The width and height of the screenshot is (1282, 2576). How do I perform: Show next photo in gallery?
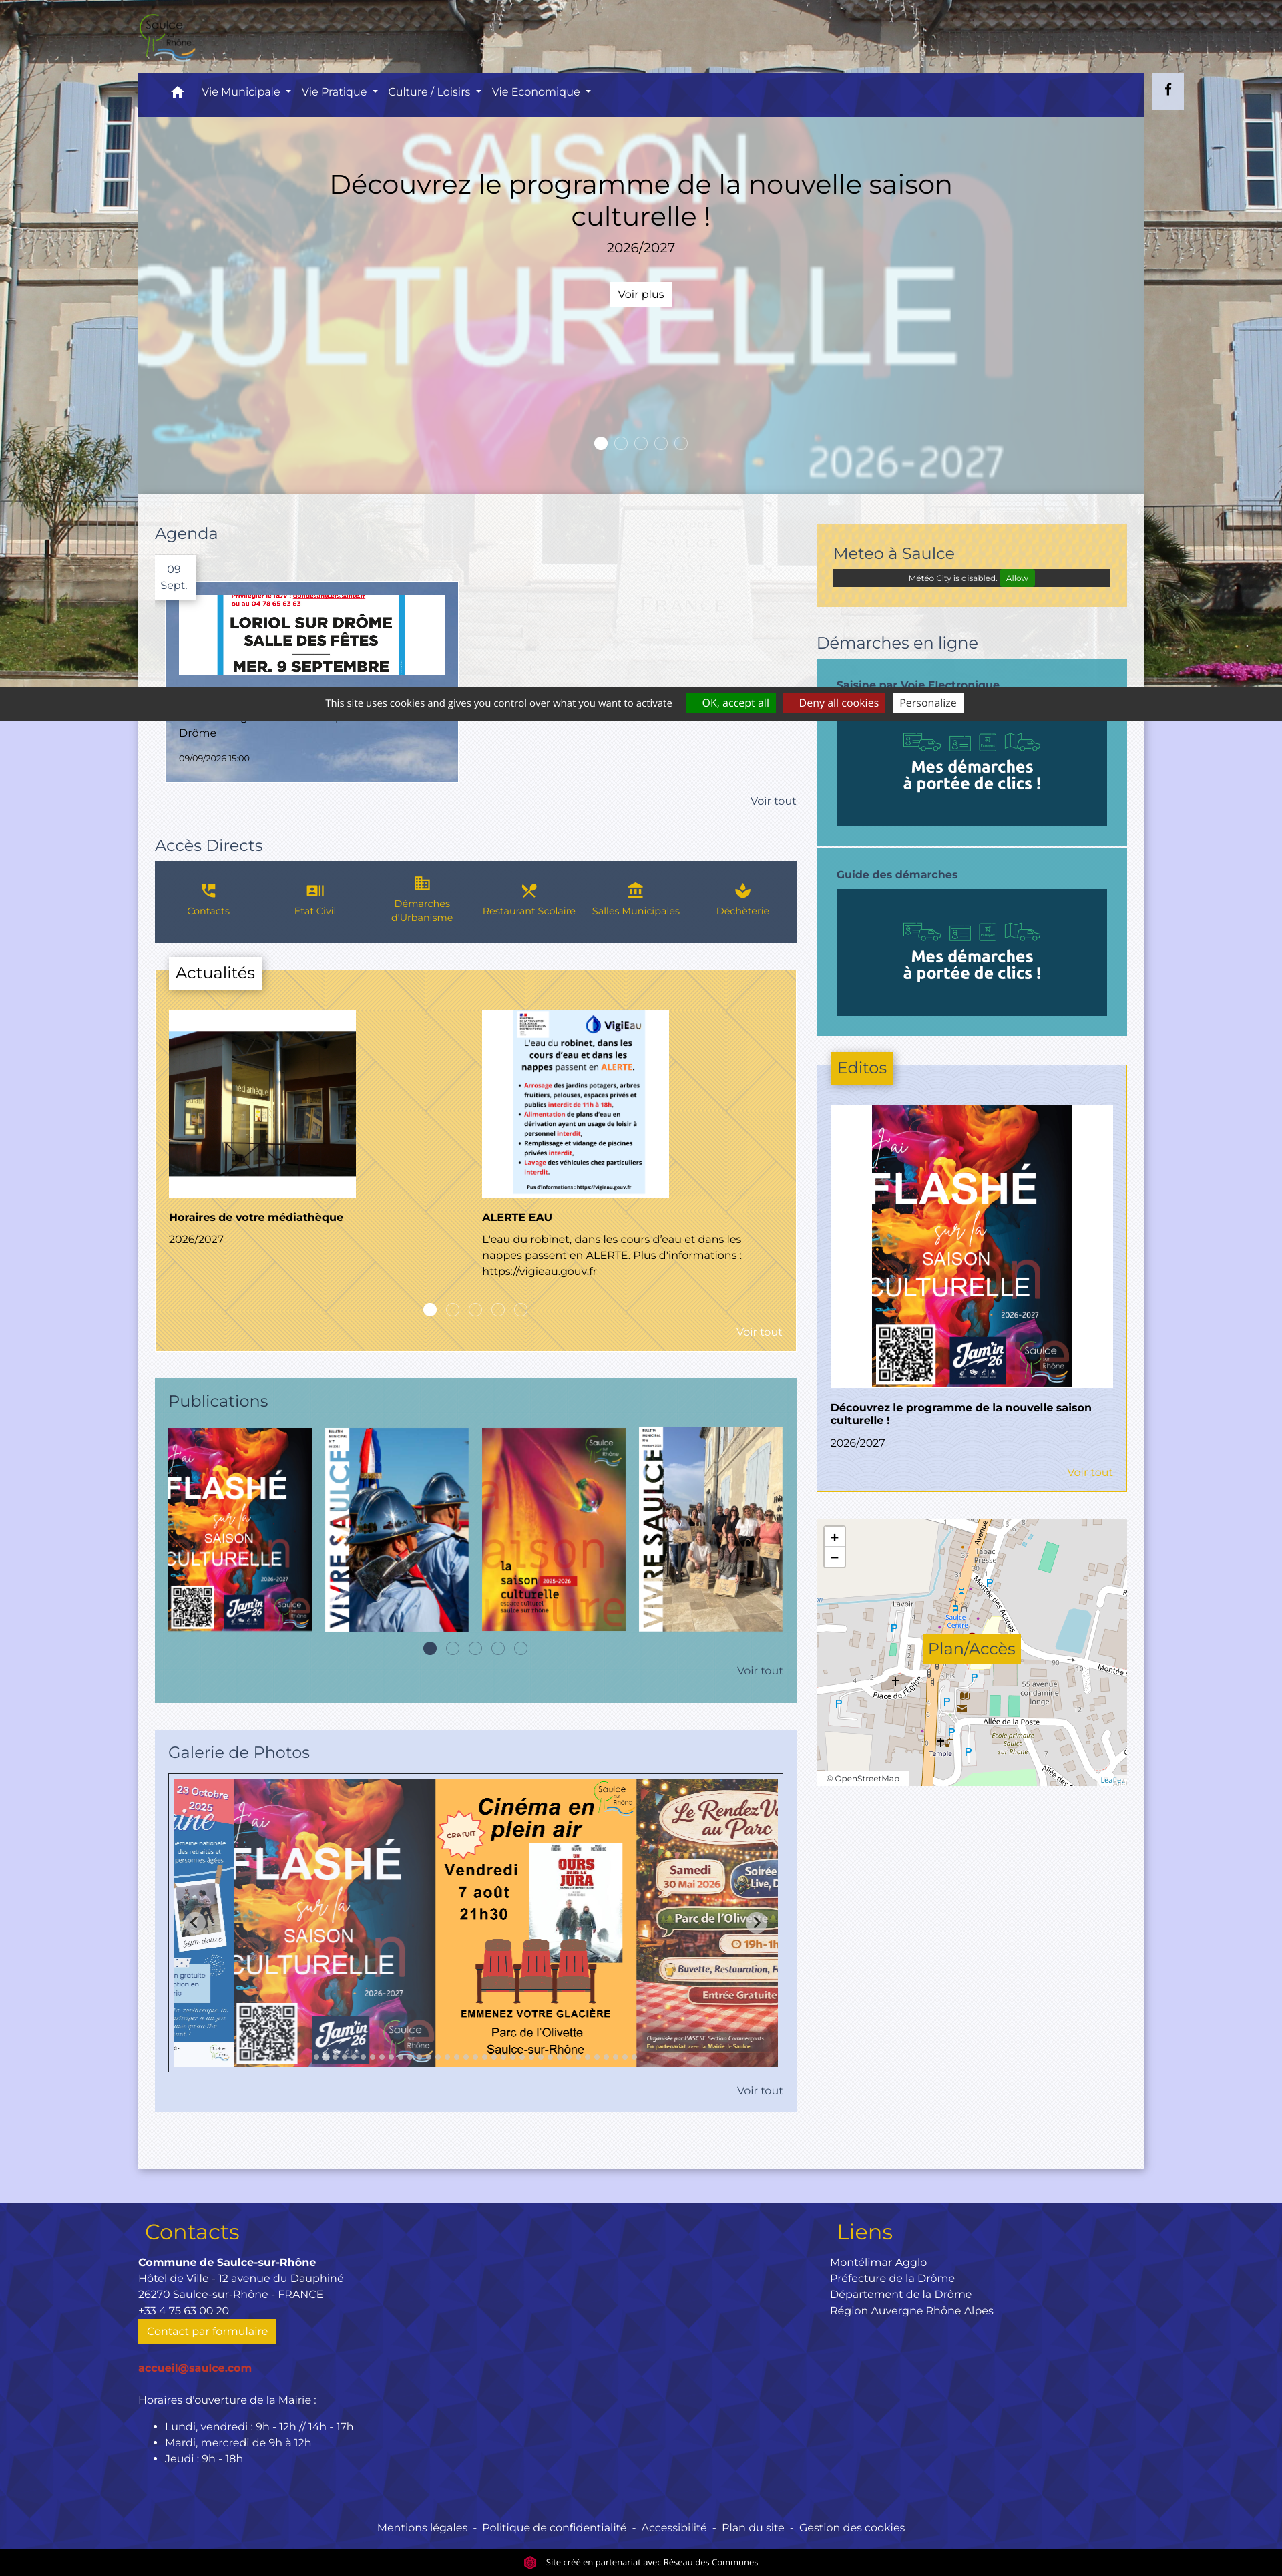click(x=757, y=1922)
